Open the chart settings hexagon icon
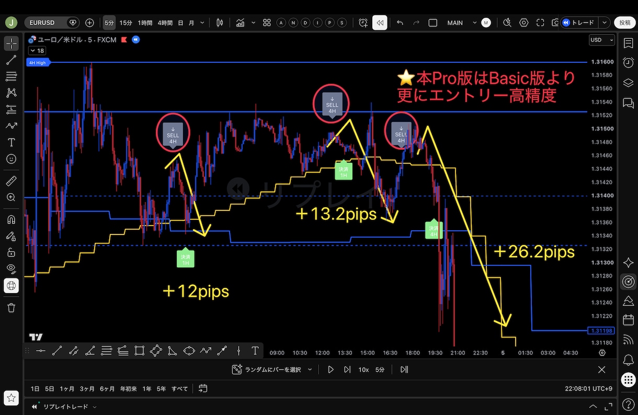The width and height of the screenshot is (638, 415). click(523, 23)
